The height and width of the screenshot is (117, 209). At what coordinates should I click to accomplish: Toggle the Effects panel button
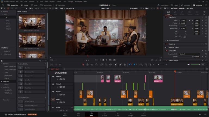click(x=24, y=5)
